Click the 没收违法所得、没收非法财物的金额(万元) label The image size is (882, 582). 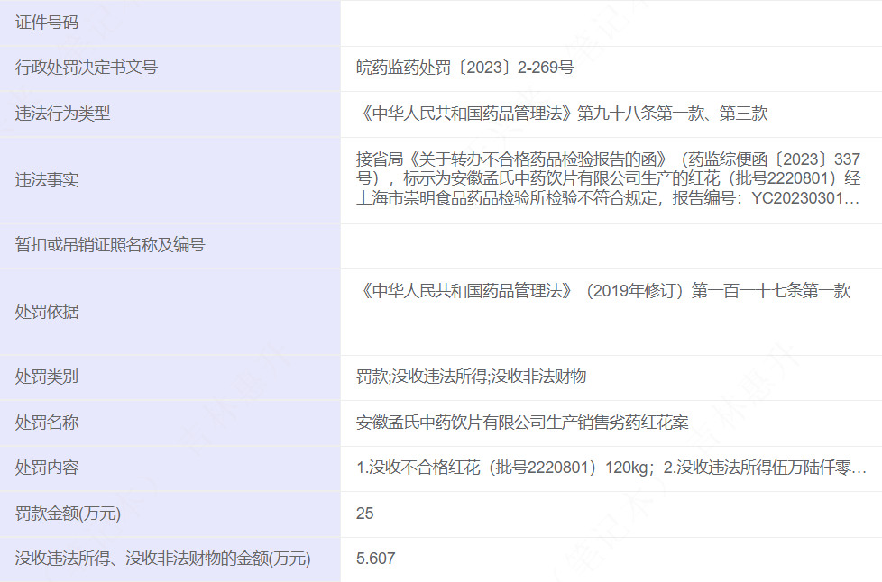(x=162, y=559)
